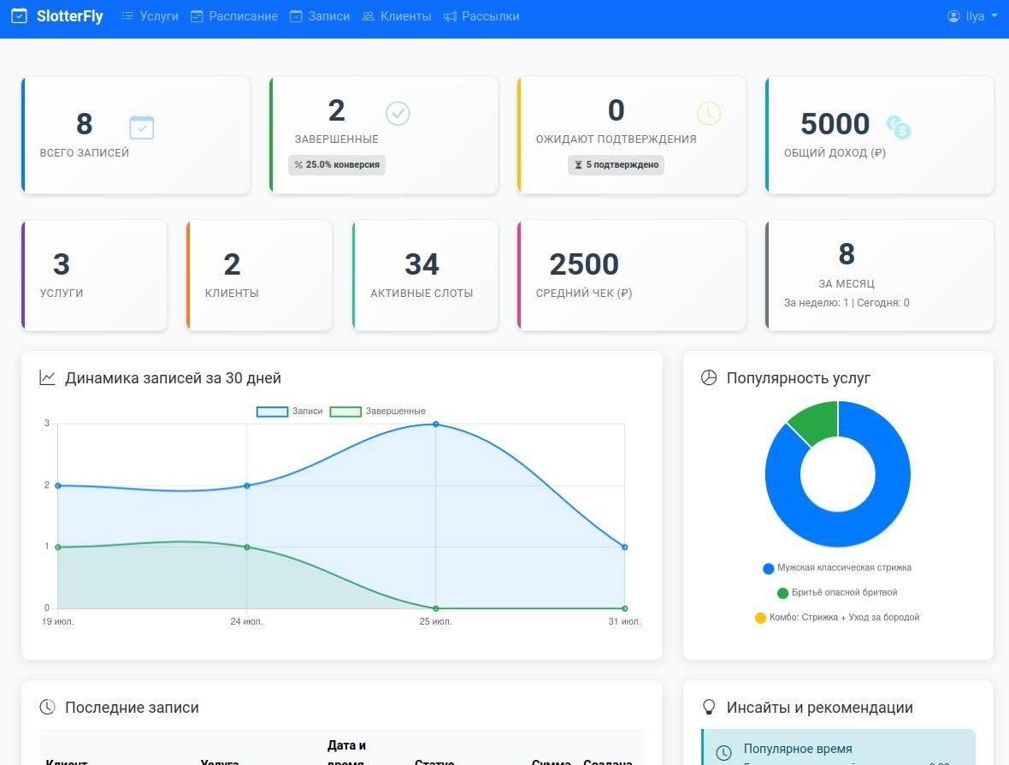Click the calendar icon in Всего записей card
Image resolution: width=1009 pixels, height=765 pixels.
[x=141, y=127]
